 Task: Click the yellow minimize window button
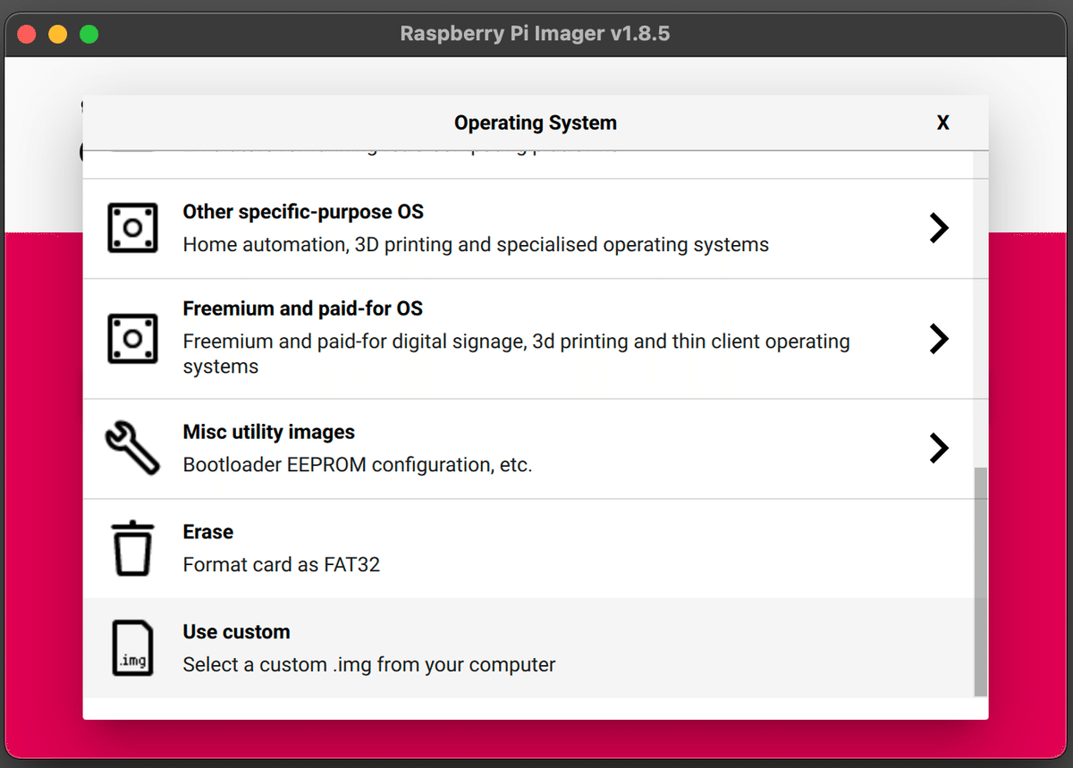coord(57,35)
